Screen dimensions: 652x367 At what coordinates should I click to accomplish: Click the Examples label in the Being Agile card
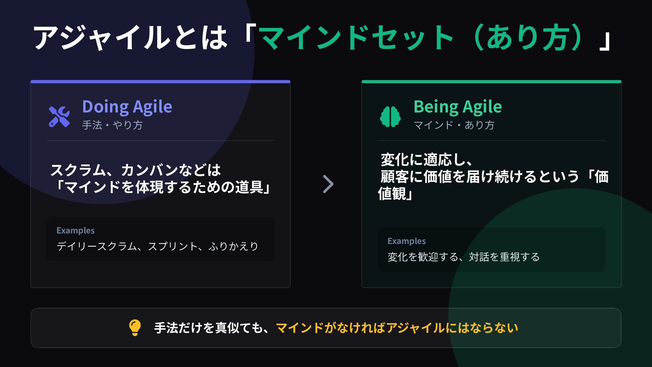pos(406,241)
